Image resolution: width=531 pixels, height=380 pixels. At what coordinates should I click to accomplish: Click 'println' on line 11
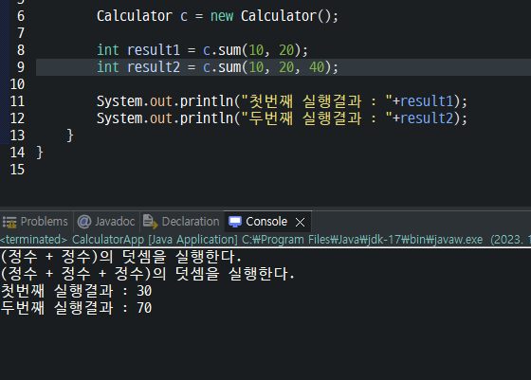click(x=207, y=101)
